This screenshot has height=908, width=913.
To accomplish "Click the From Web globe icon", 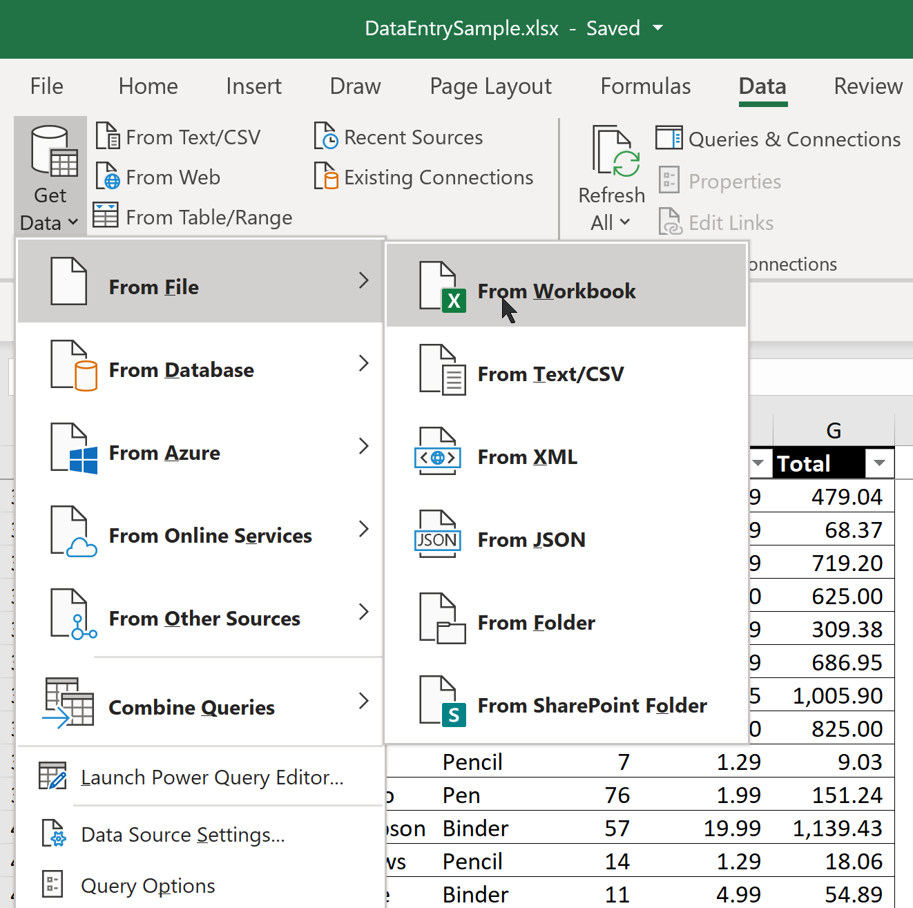I will click(107, 175).
